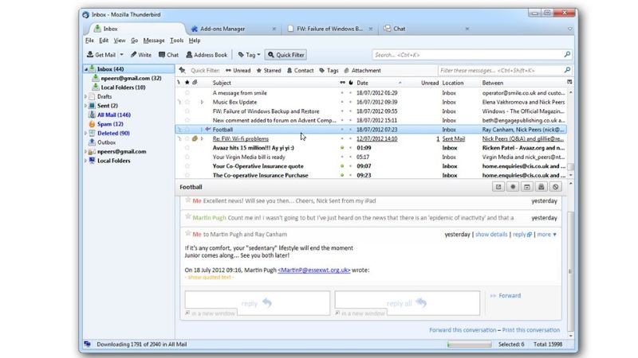This screenshot has width=638, height=358.
Task: Click the Get Mail toolbar button
Action: coord(101,55)
